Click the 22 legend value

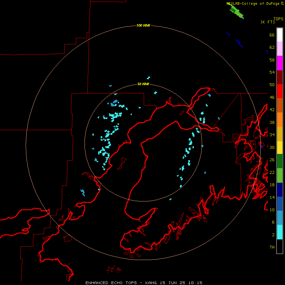[x=272, y=172]
